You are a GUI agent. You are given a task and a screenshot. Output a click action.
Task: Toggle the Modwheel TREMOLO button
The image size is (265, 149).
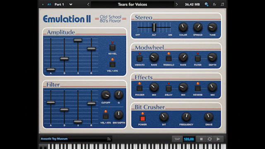(169, 59)
